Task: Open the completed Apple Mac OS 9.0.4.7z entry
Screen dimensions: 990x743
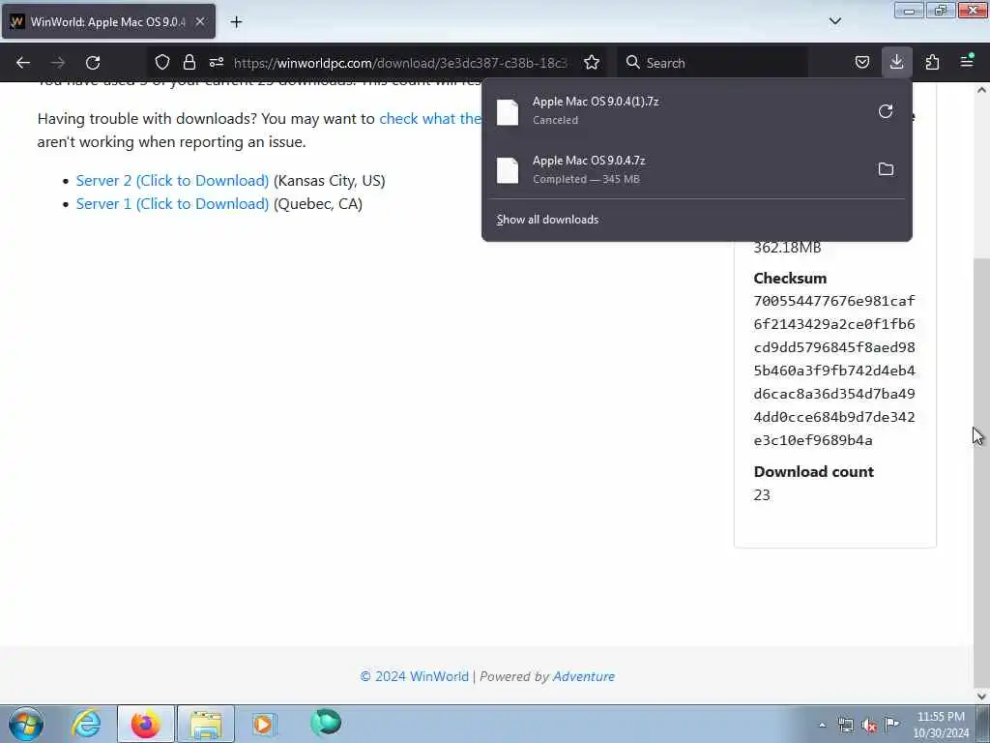Action: (676, 169)
